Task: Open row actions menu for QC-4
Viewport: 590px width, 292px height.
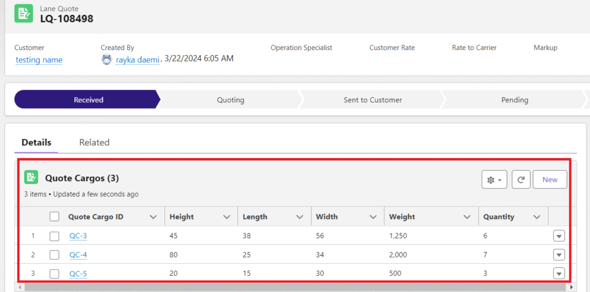Action: coord(558,255)
